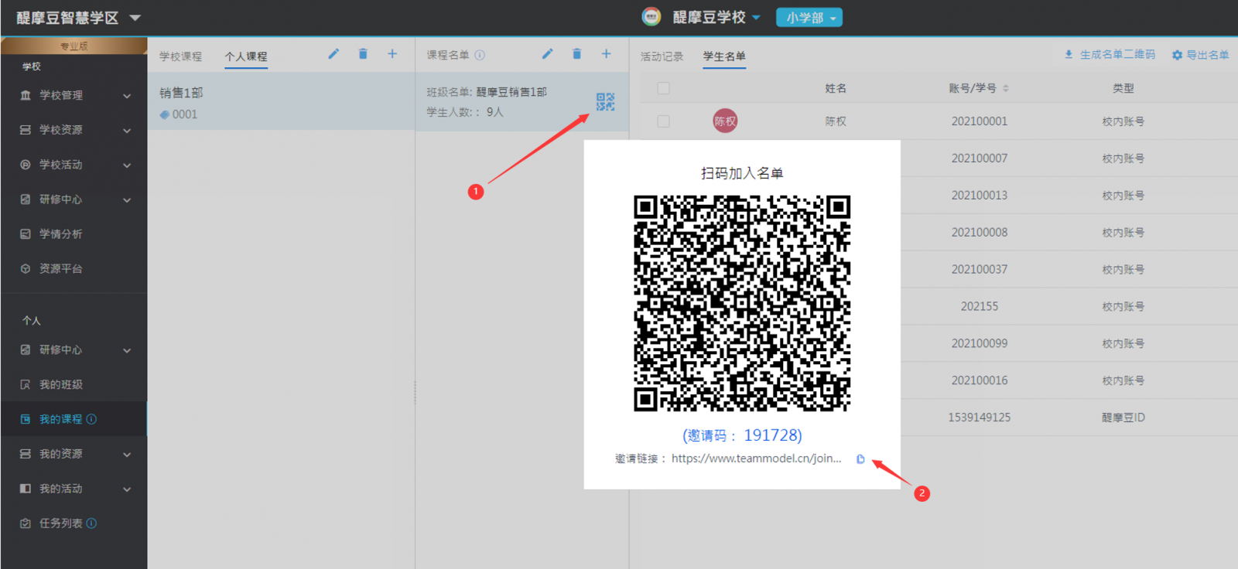Click the info icon beside 课程名单
The height and width of the screenshot is (569, 1238).
point(480,55)
